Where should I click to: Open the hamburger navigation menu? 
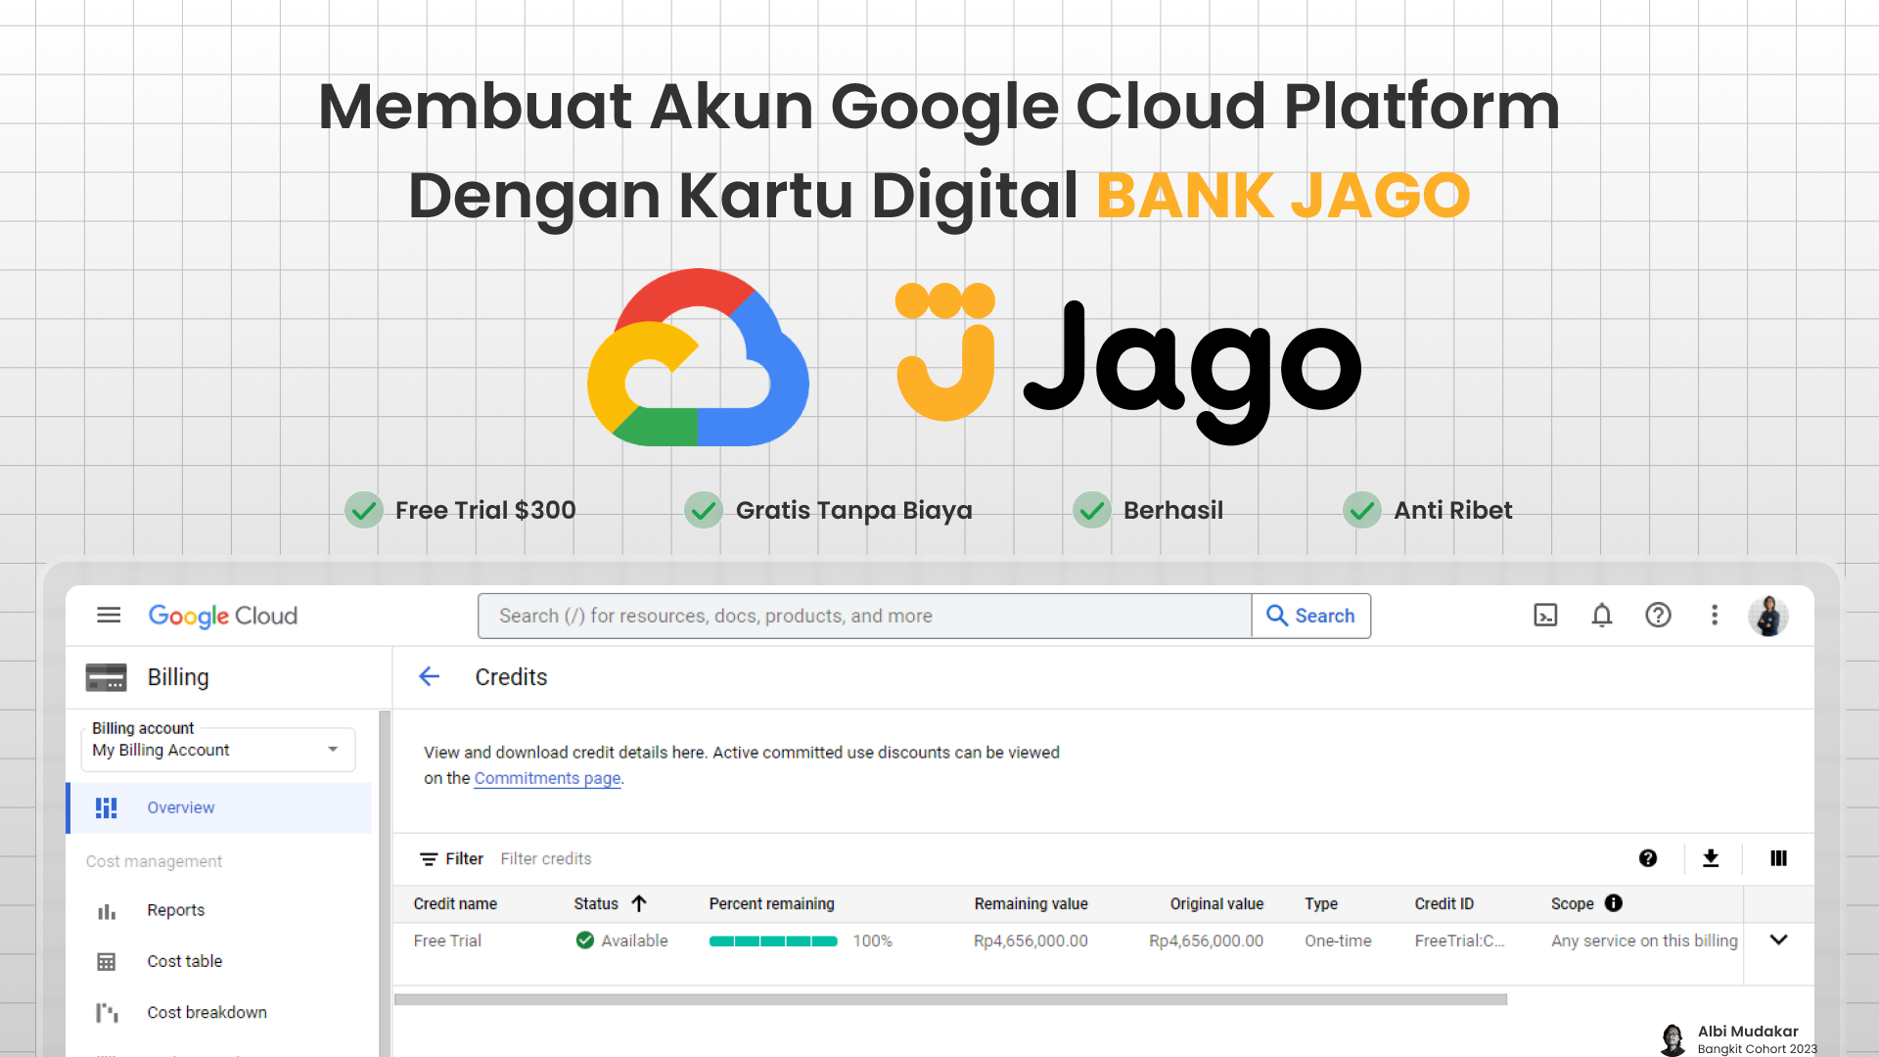click(109, 615)
